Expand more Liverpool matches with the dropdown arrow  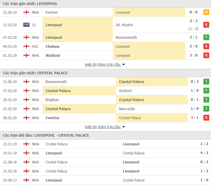click(x=124, y=65)
